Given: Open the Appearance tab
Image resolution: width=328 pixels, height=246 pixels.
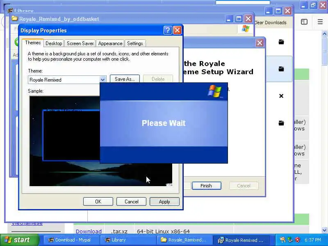Looking at the screenshot, I should click(x=110, y=43).
